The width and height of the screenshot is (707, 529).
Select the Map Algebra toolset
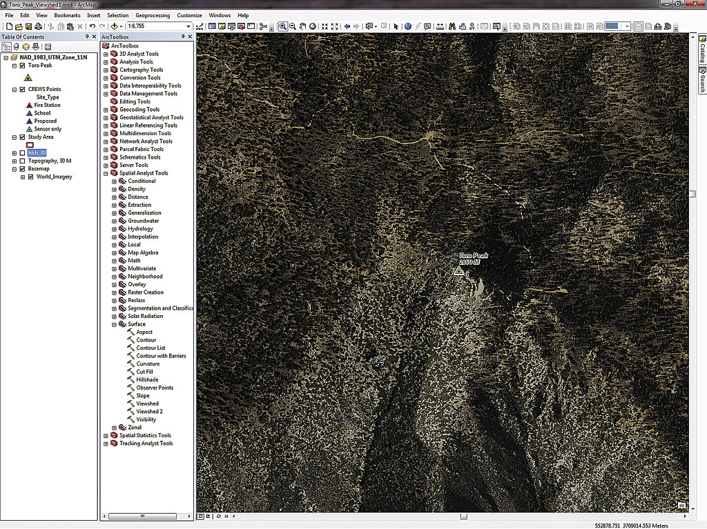[142, 253]
